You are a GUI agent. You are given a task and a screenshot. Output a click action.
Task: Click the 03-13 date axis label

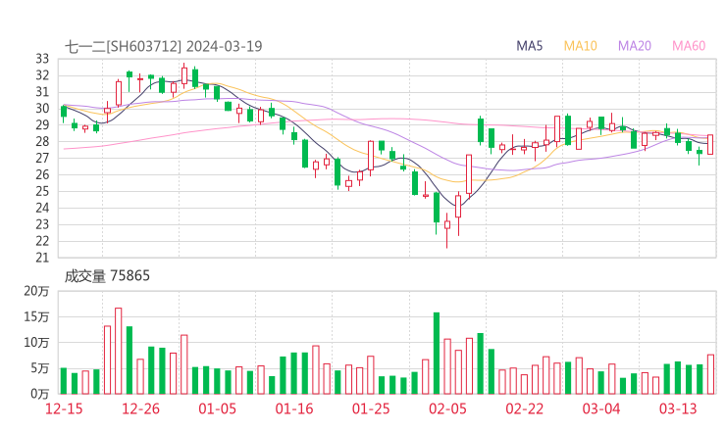click(678, 408)
